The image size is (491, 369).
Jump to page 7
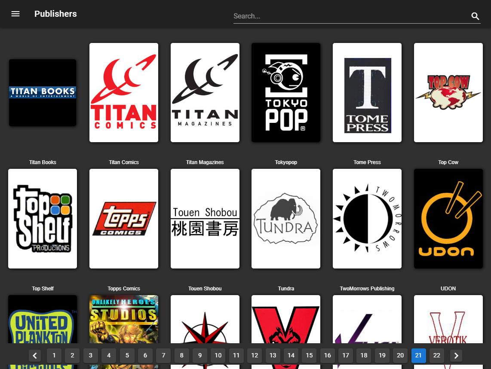pos(163,356)
